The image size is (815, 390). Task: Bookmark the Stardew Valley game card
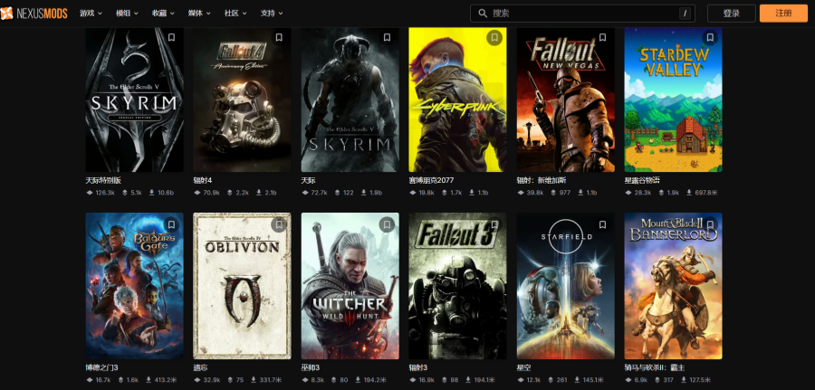pos(710,38)
